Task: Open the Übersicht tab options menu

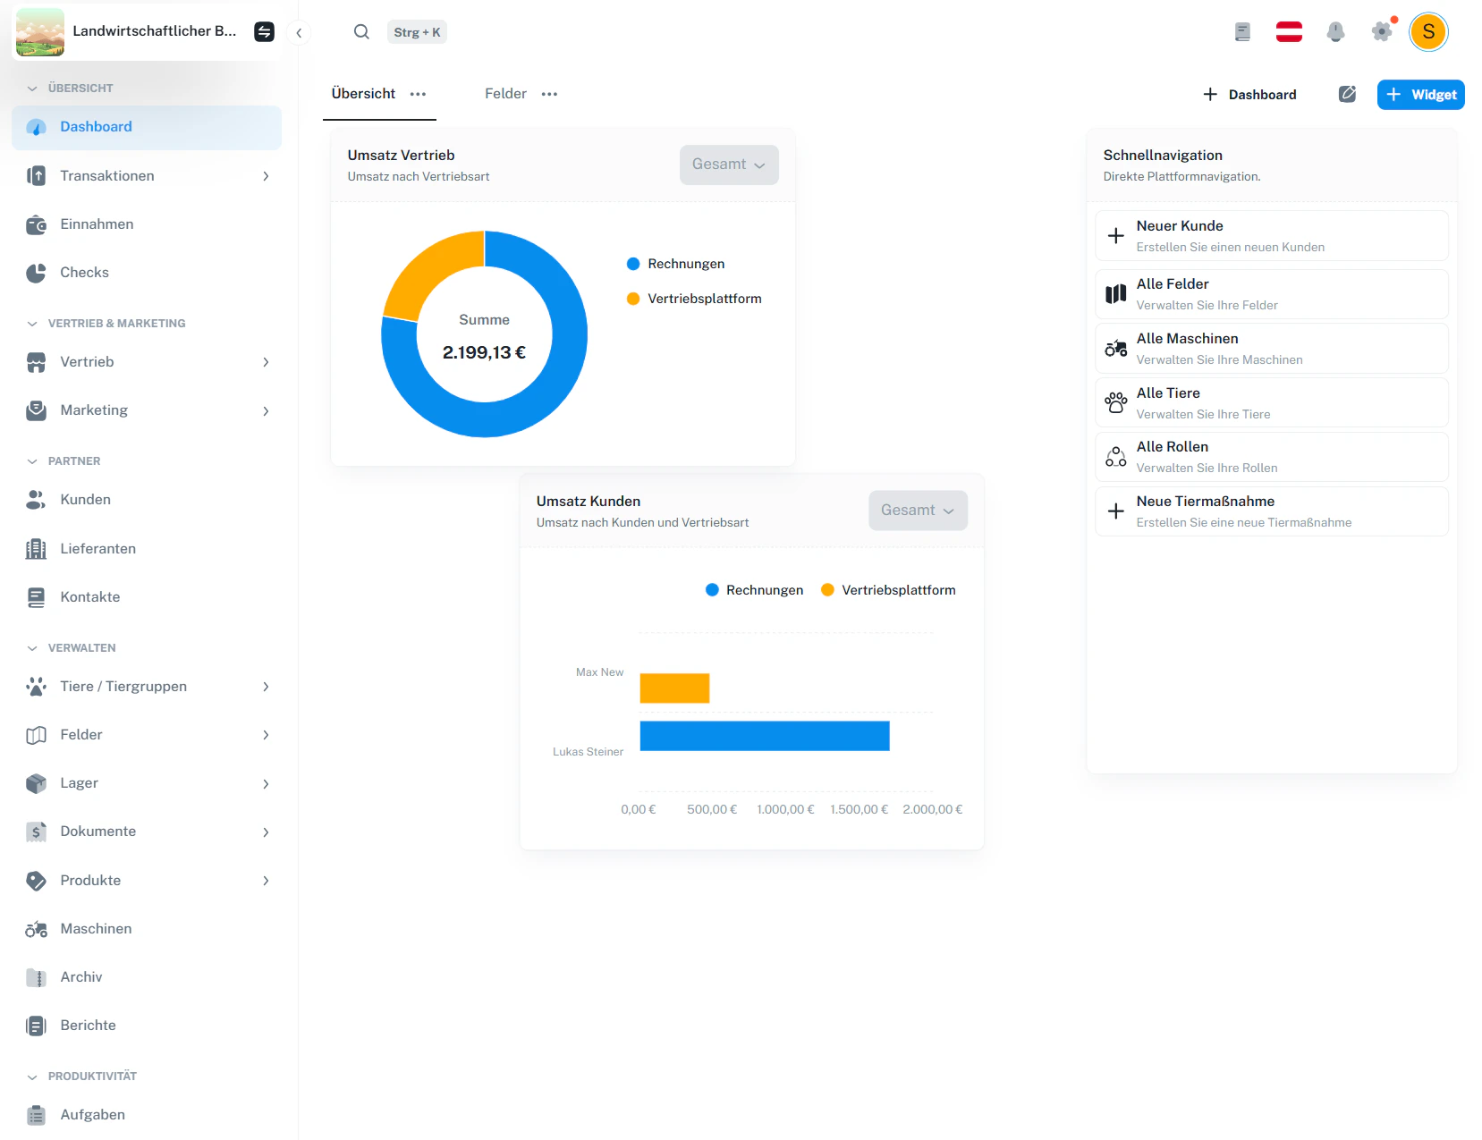Action: (417, 93)
